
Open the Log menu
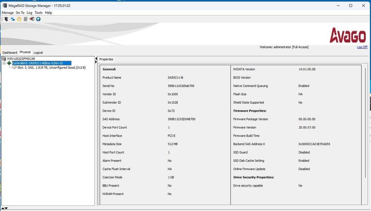coord(29,13)
